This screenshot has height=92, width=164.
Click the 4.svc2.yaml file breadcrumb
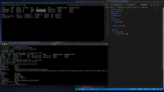click(120, 7)
